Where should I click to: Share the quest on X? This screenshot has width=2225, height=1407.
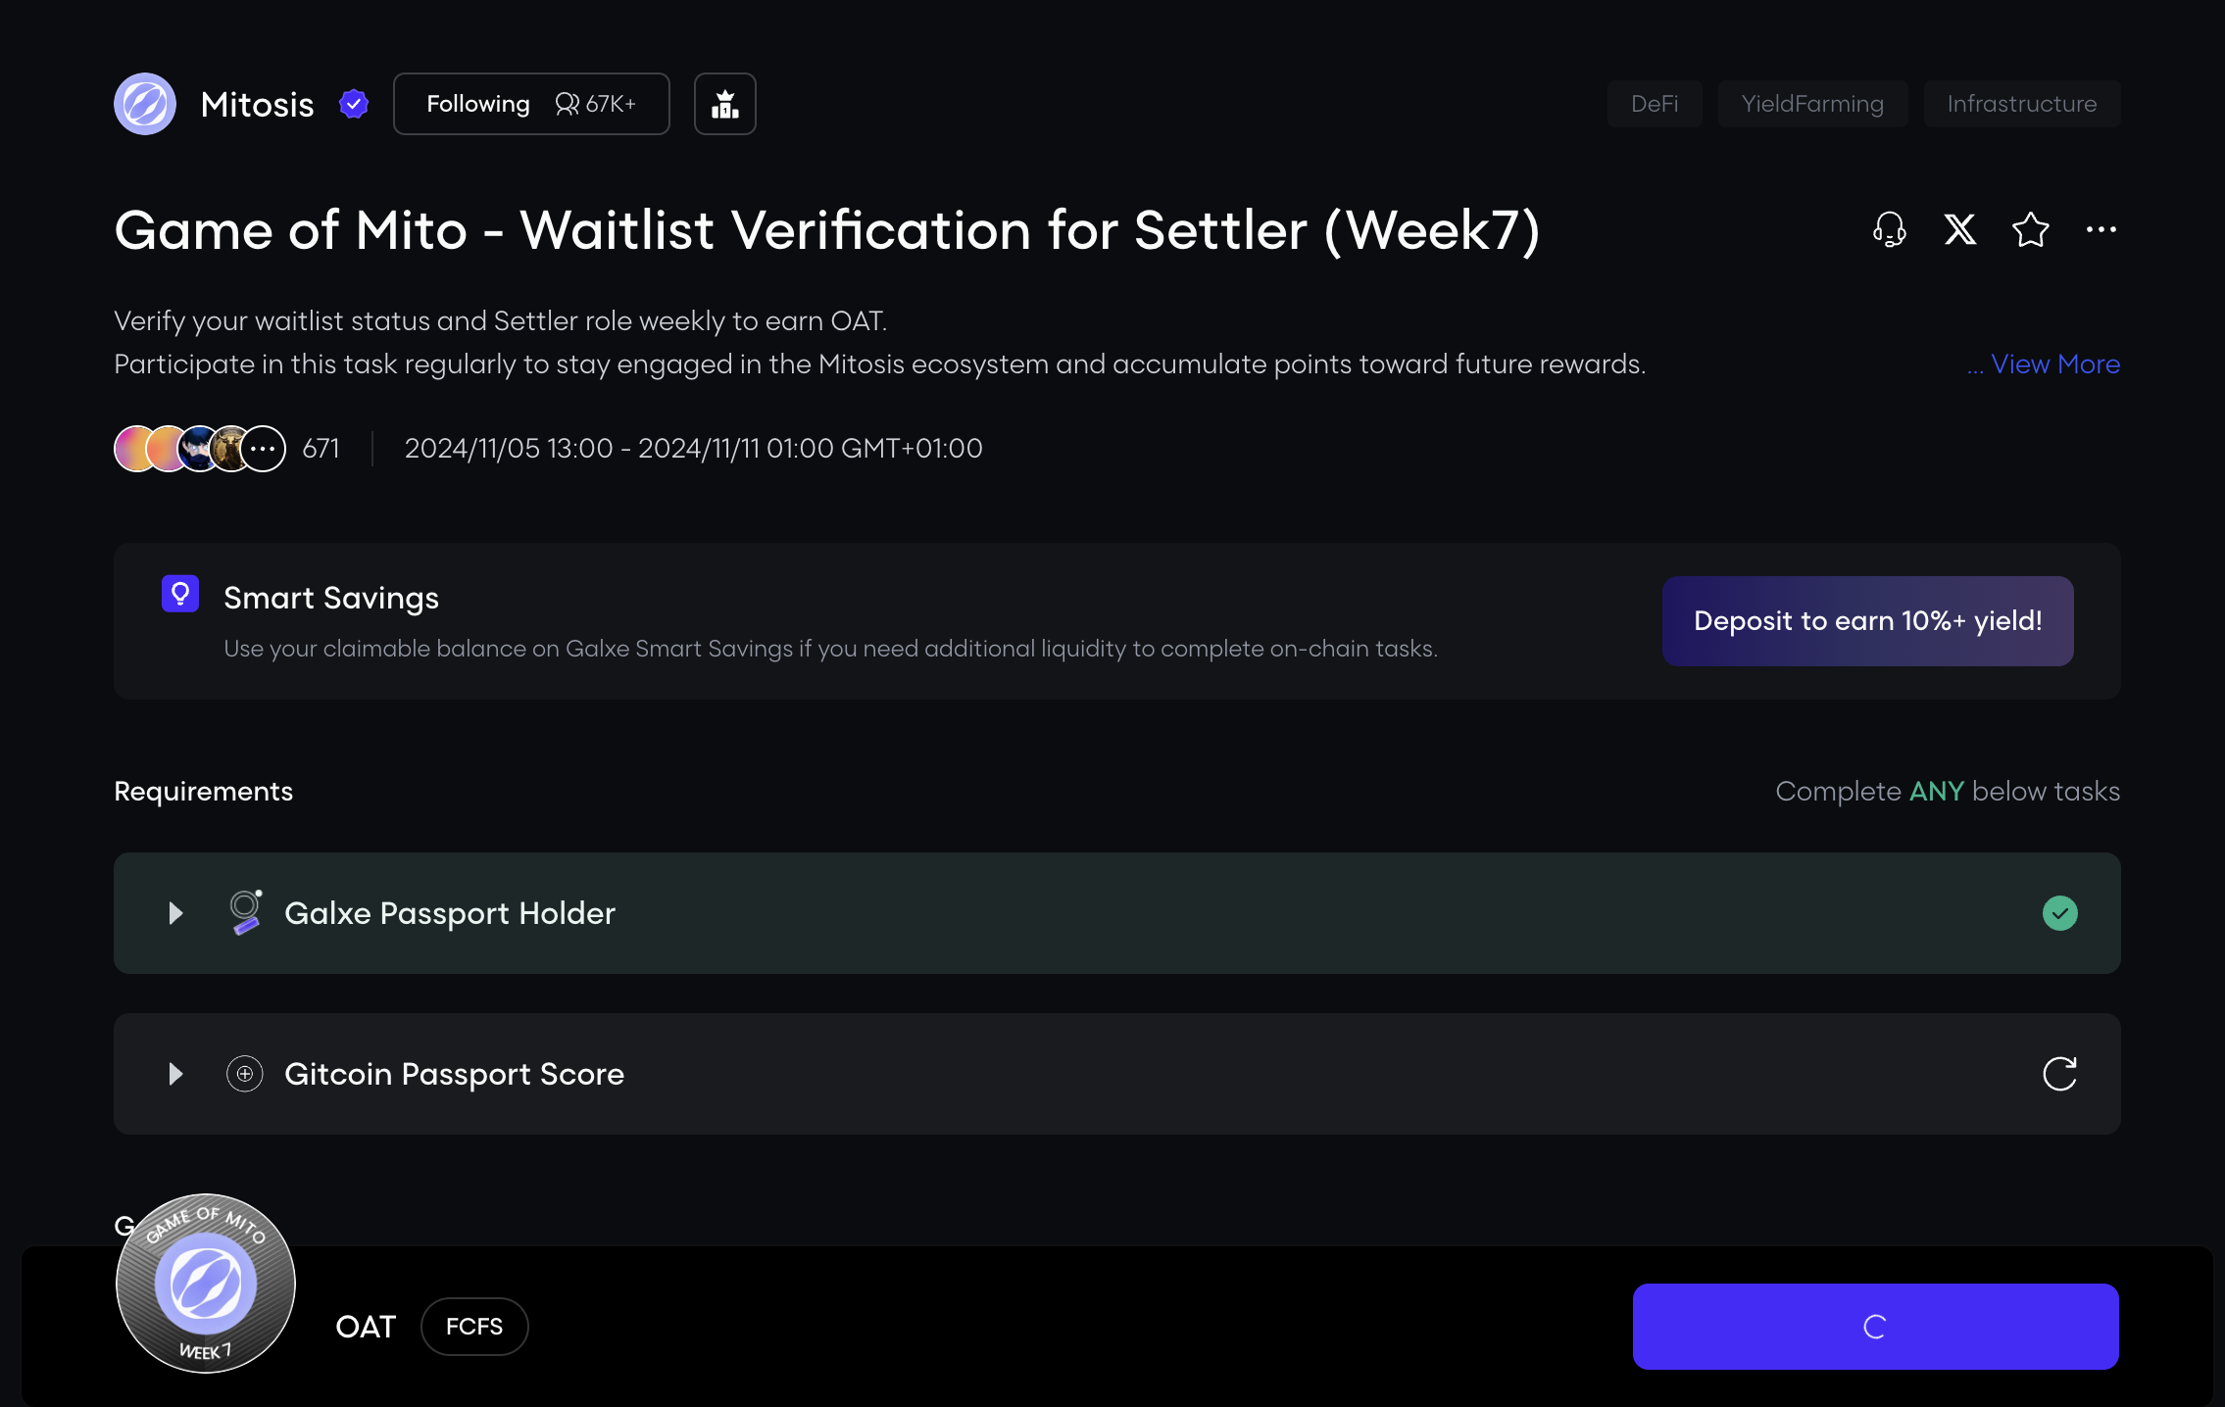pyautogui.click(x=1959, y=230)
